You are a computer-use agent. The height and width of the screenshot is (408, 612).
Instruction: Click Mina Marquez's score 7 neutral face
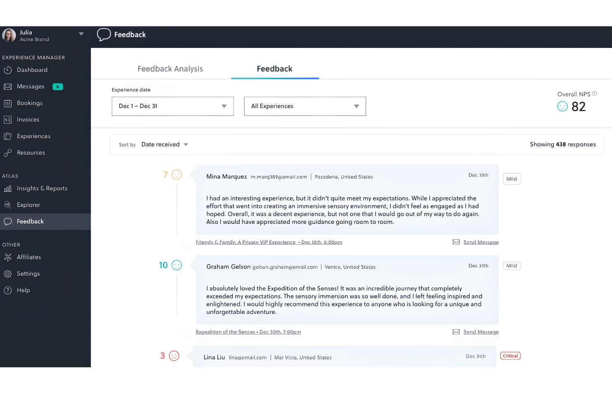pyautogui.click(x=177, y=175)
